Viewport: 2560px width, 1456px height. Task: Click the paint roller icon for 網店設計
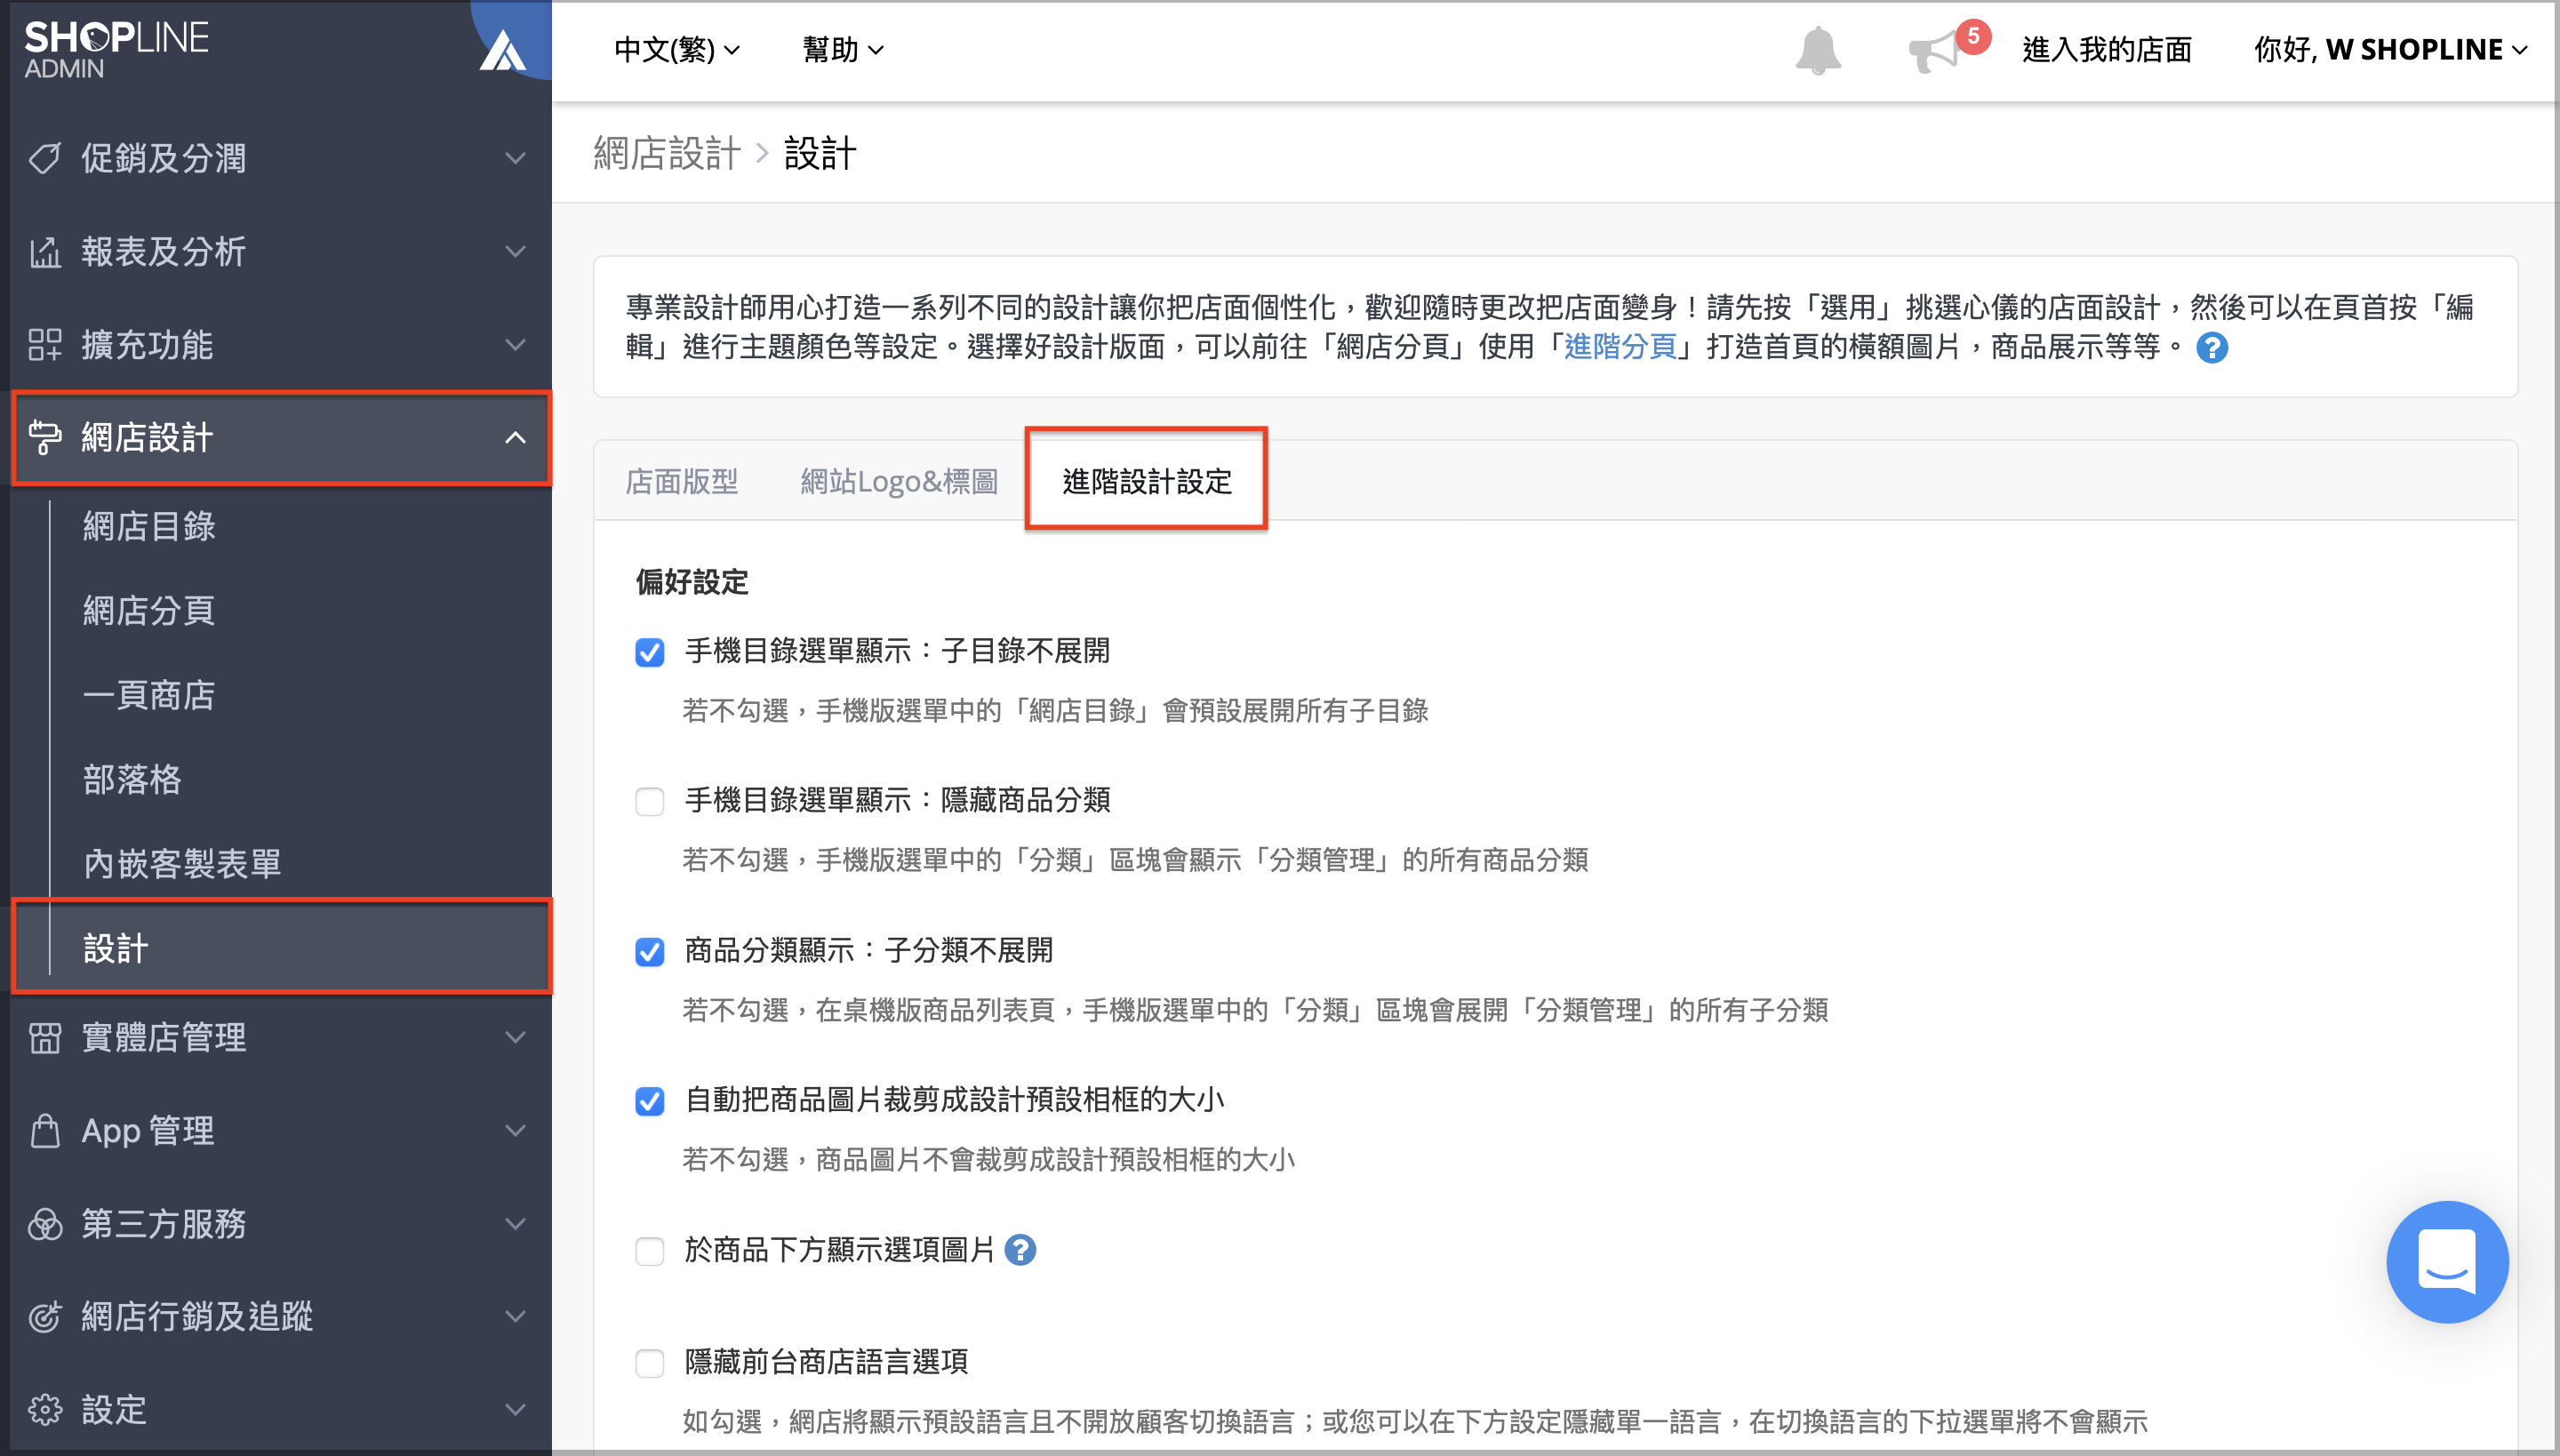point(44,437)
